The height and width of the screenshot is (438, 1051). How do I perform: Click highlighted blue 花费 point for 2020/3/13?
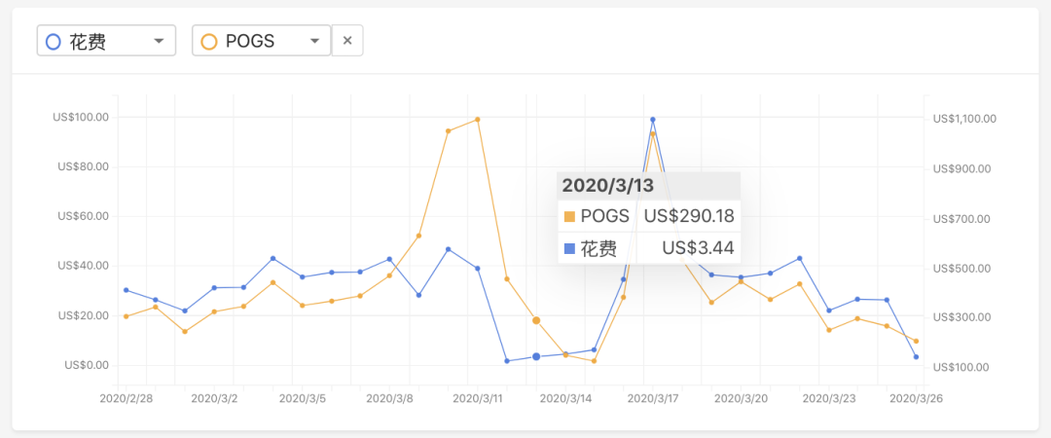coord(536,357)
